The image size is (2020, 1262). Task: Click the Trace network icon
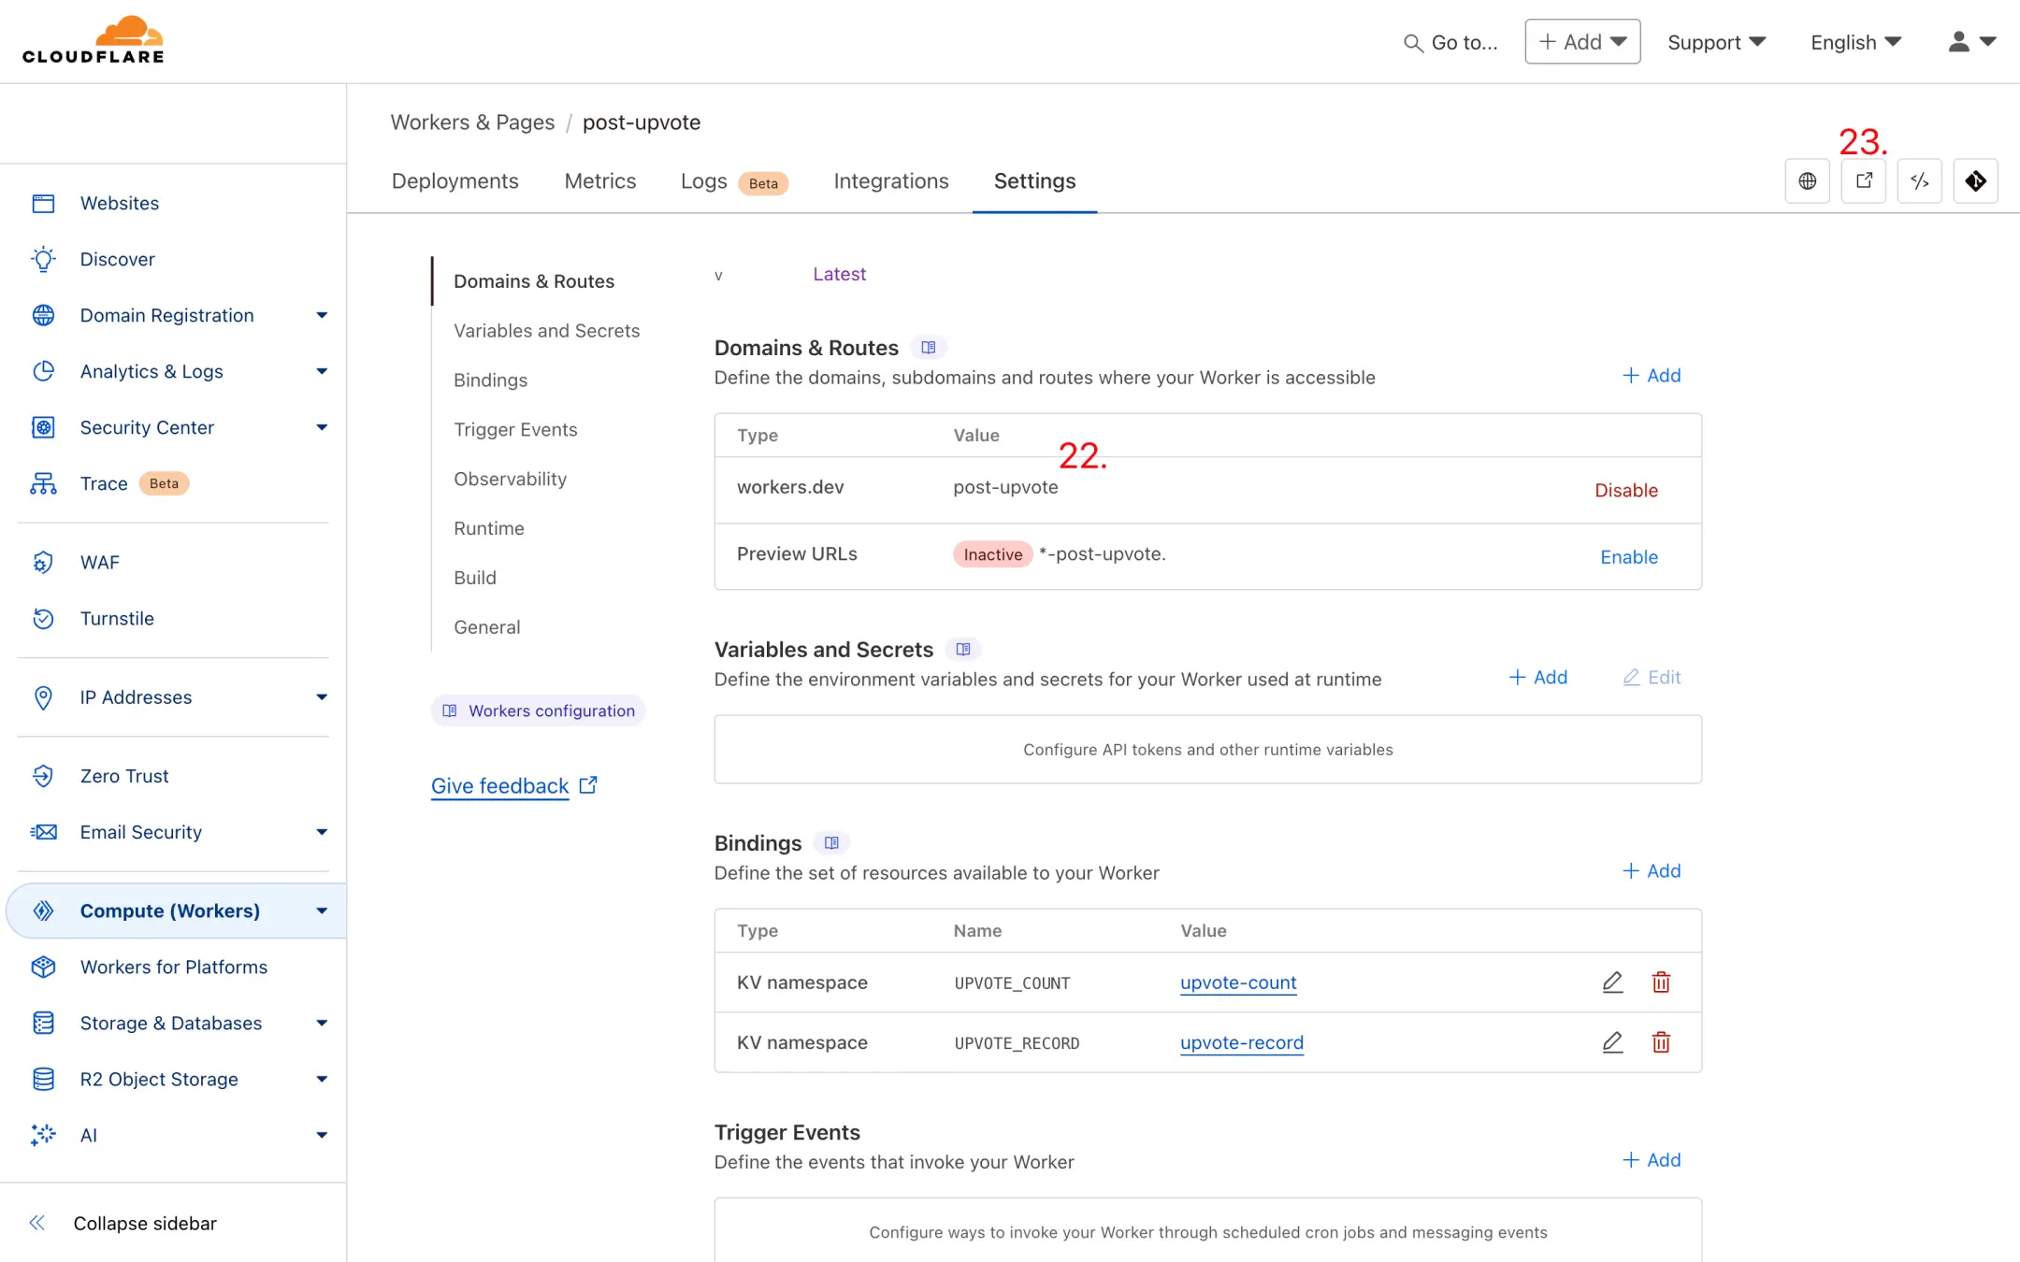point(43,483)
